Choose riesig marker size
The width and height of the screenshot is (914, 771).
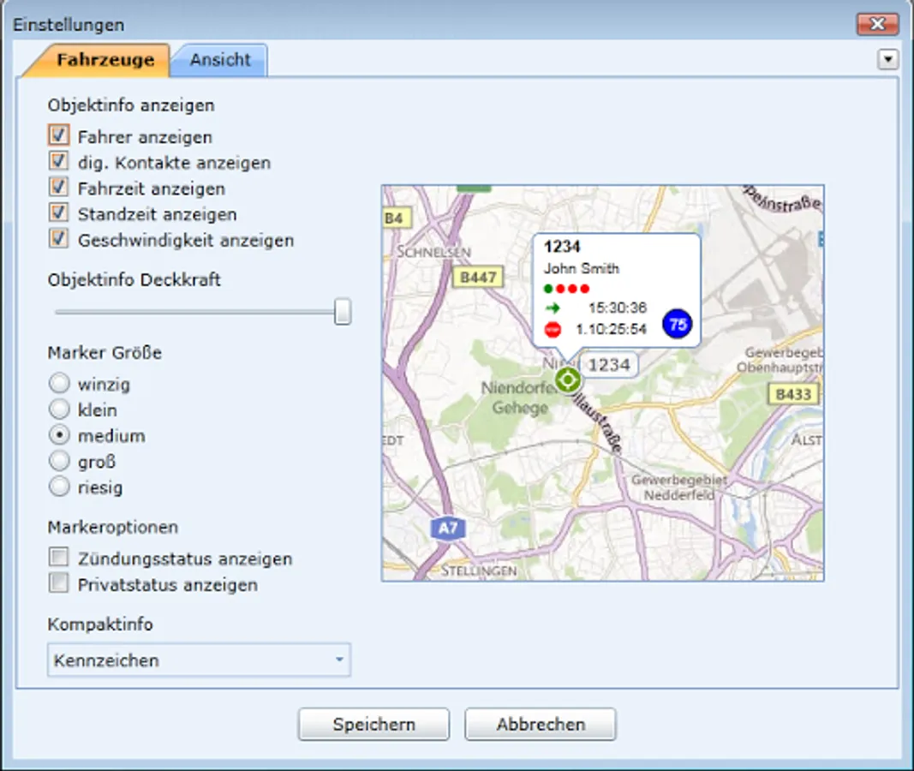[x=59, y=487]
